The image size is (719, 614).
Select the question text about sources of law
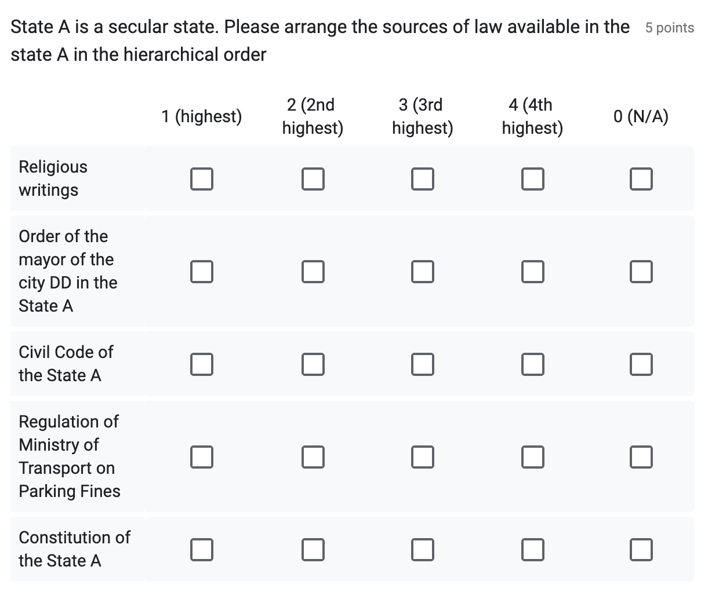coord(319,41)
